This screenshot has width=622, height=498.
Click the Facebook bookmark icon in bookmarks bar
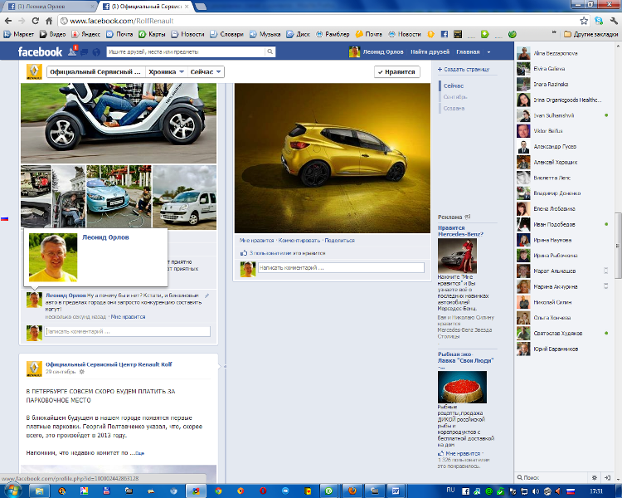coord(445,34)
